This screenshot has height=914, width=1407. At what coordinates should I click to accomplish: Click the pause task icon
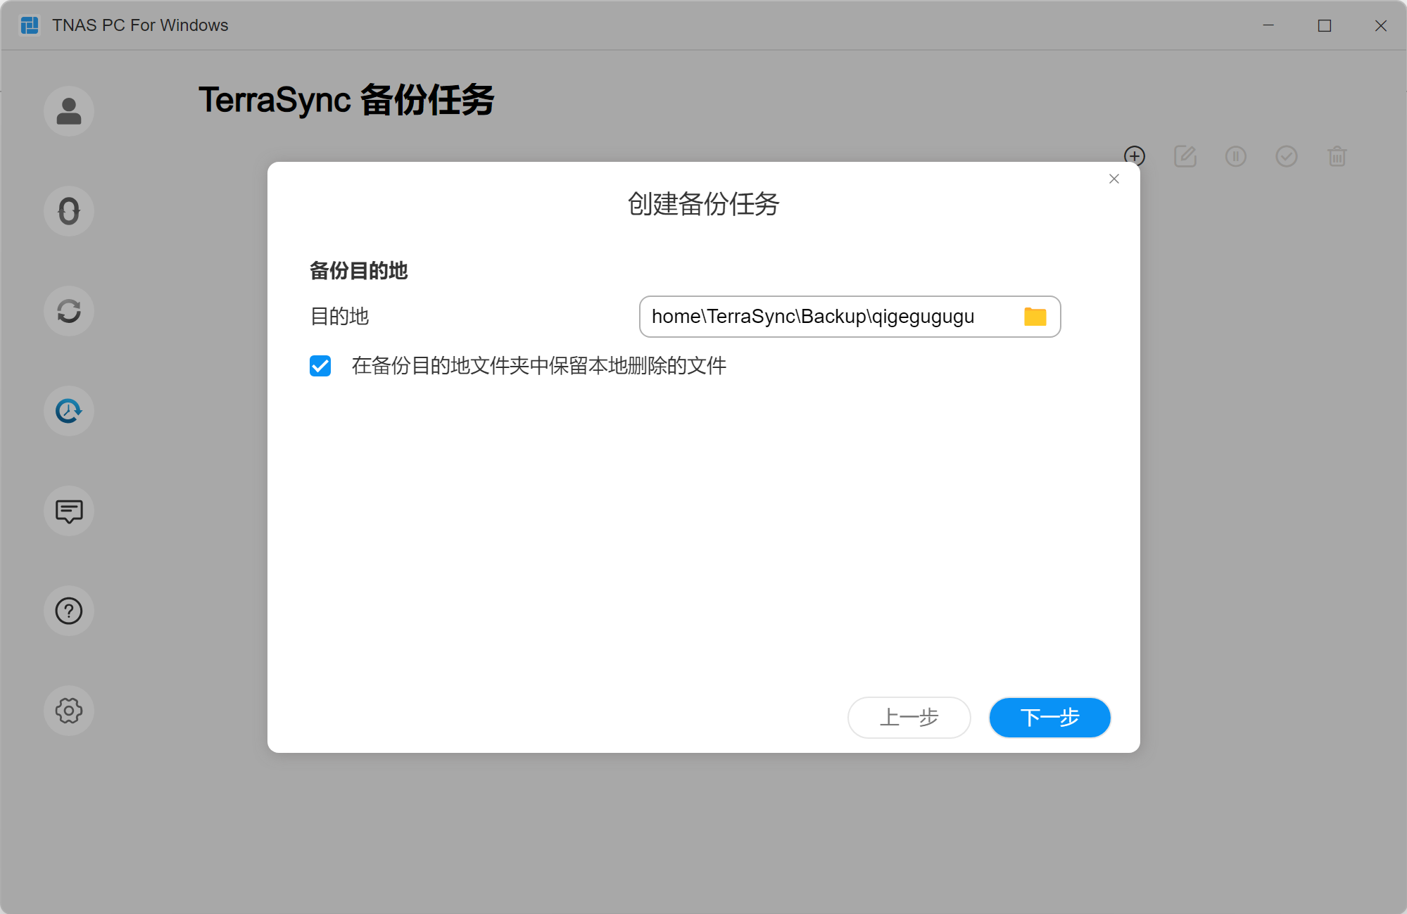[x=1236, y=156]
